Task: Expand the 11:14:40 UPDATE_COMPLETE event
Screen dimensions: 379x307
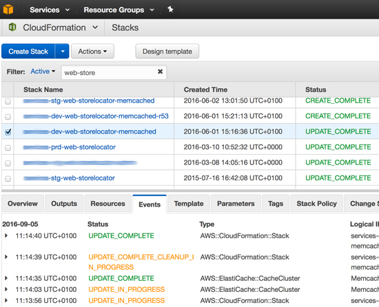Action: point(6,235)
